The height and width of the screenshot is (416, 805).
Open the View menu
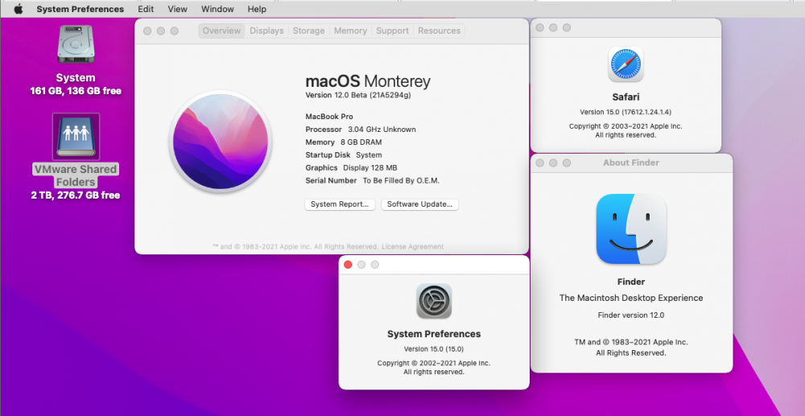coord(178,9)
